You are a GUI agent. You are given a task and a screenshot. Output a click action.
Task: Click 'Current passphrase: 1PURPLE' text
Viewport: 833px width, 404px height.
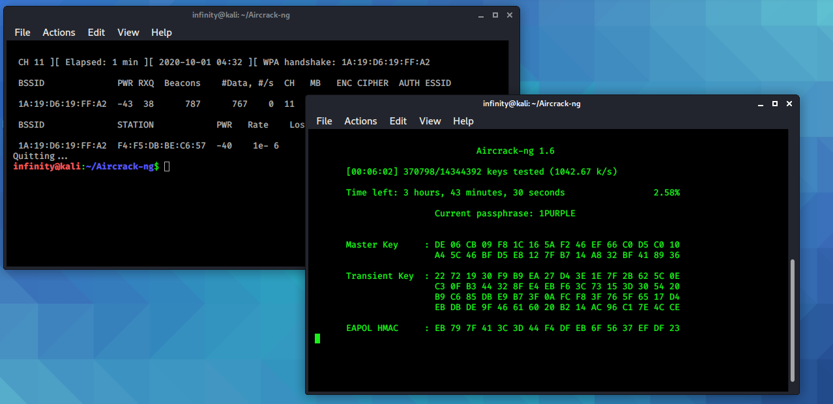(x=505, y=214)
